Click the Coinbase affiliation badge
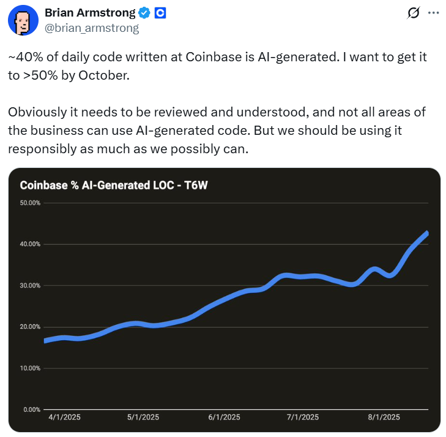 click(x=160, y=12)
